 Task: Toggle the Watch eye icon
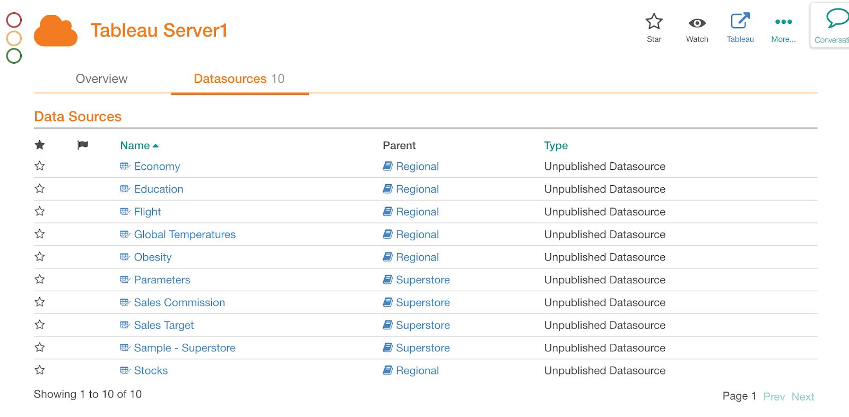[x=697, y=23]
